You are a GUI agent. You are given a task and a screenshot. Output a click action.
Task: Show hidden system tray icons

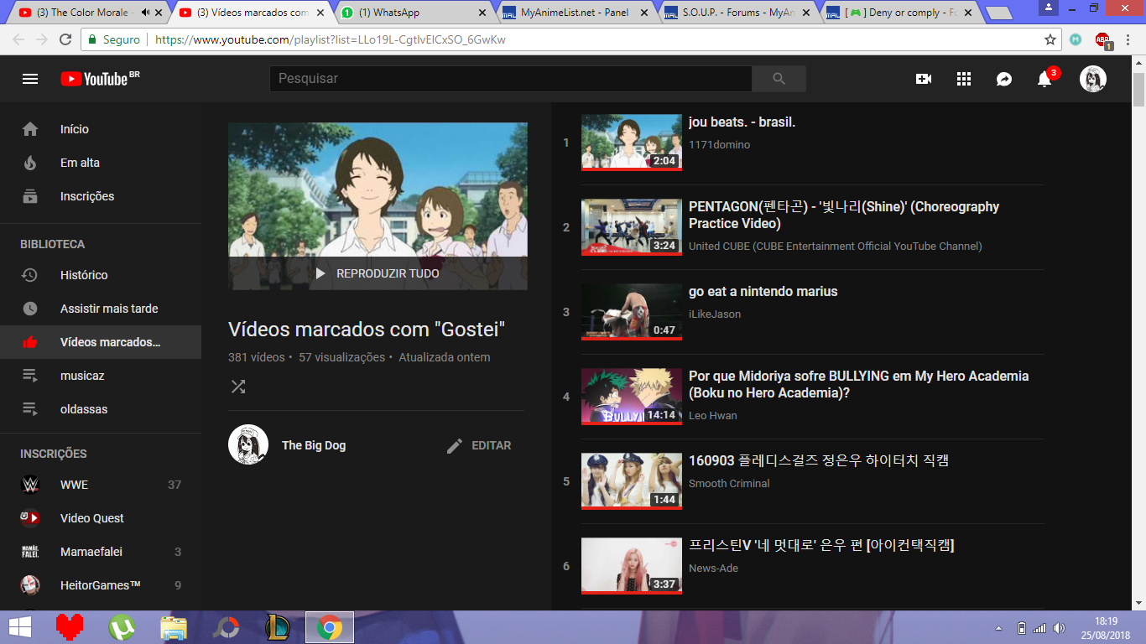998,628
